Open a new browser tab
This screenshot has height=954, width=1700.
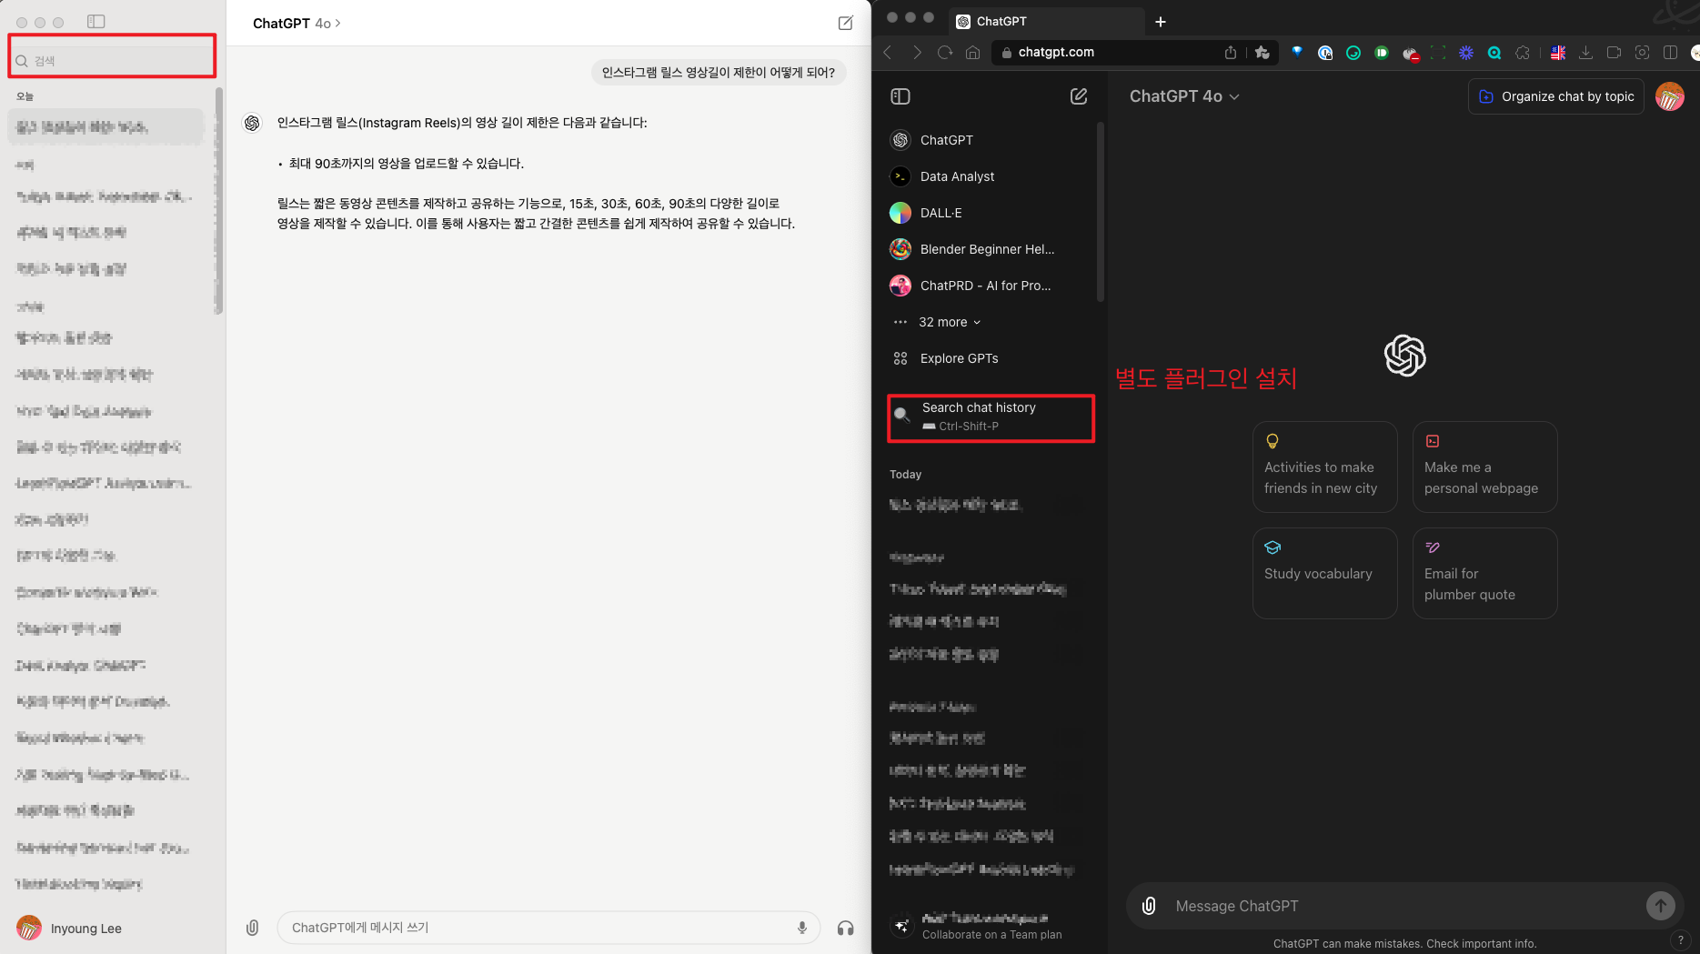click(x=1161, y=22)
